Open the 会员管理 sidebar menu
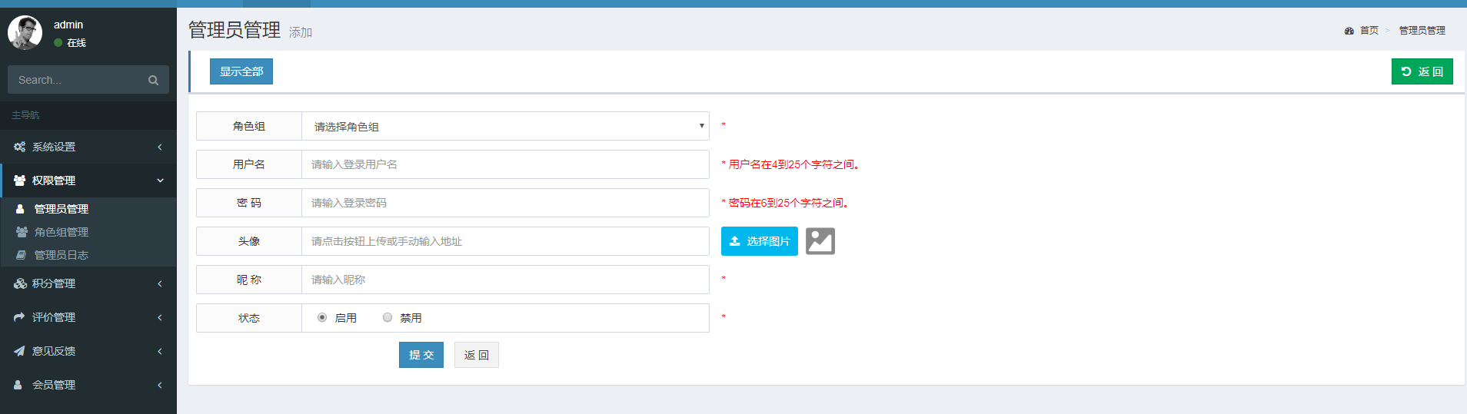 click(x=88, y=385)
